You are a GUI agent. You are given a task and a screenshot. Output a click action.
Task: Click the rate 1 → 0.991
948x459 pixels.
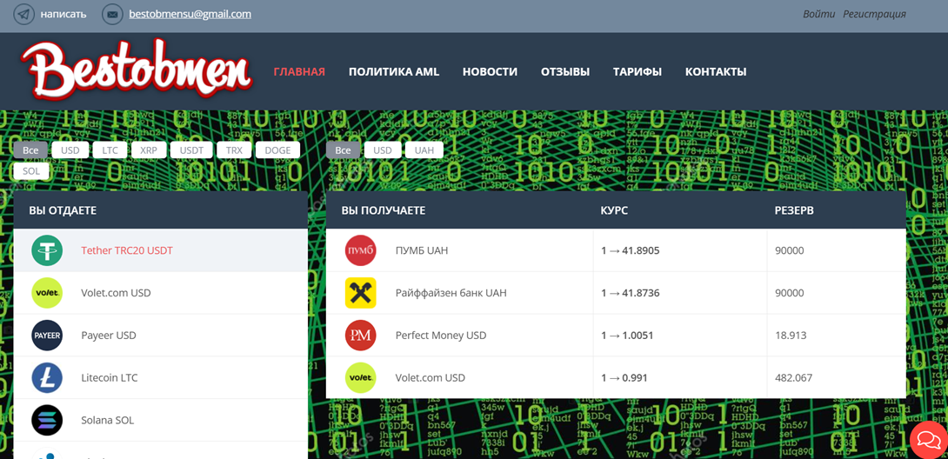pos(624,378)
